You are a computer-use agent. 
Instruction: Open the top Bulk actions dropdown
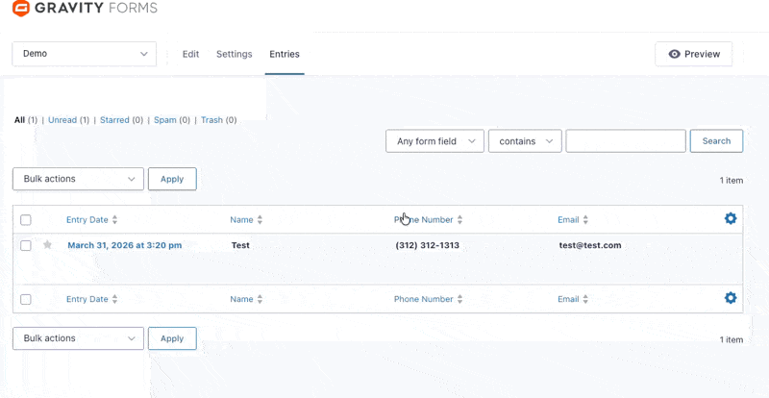click(78, 179)
